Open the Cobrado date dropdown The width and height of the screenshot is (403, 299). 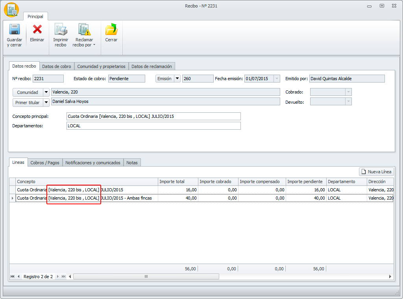(348, 92)
